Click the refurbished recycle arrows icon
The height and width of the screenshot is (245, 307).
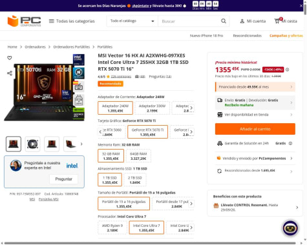pos(219,171)
